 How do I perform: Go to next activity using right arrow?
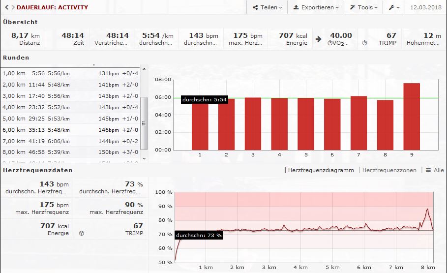click(12, 7)
